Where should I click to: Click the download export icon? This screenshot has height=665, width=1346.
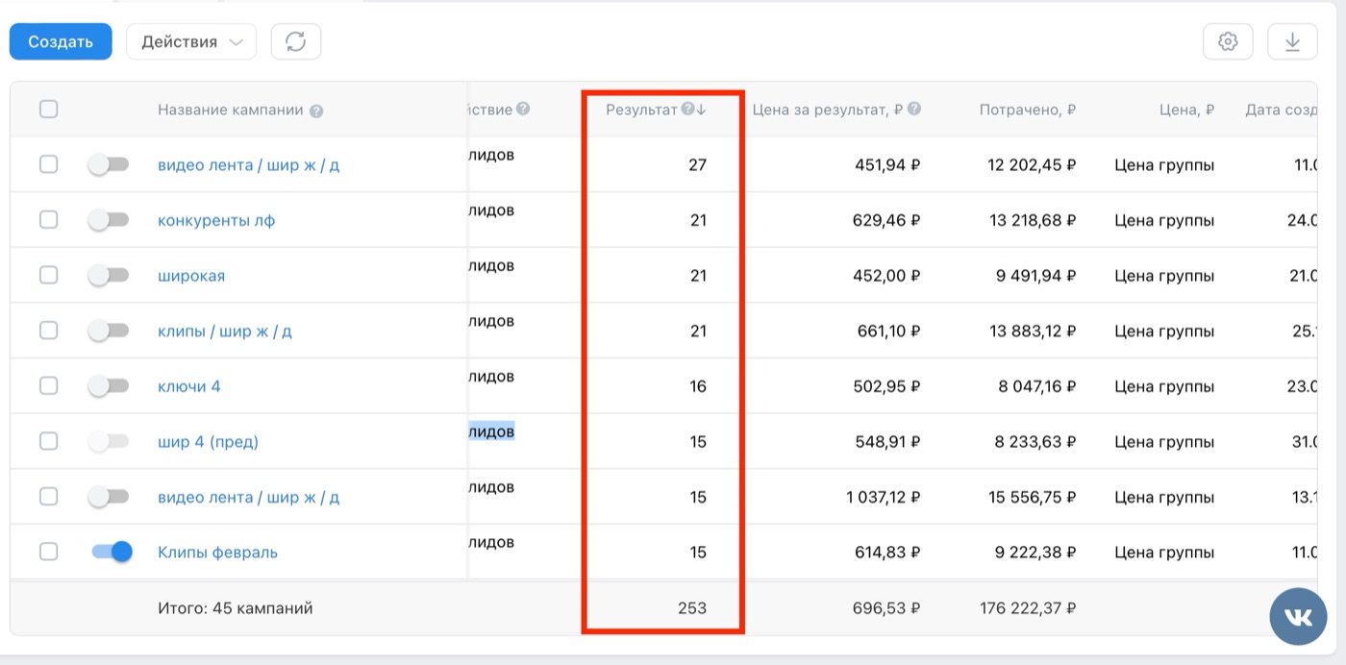tap(1293, 41)
